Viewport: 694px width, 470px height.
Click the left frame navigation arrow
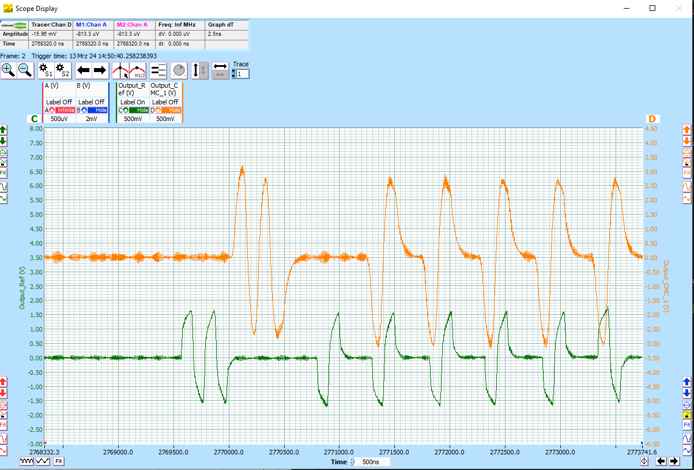(83, 70)
